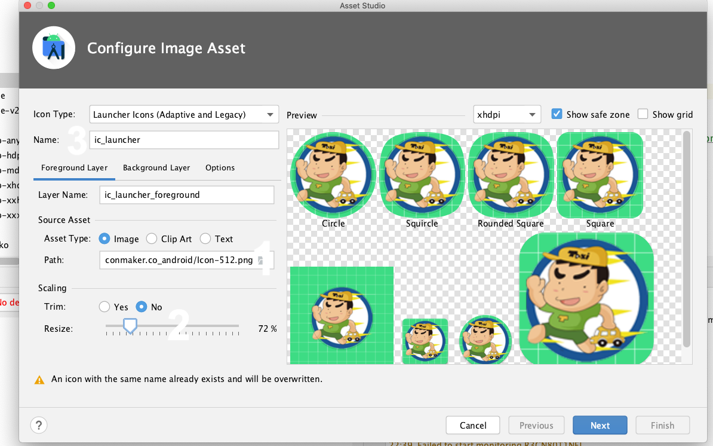Switch to the Background Layer tab
The width and height of the screenshot is (713, 446).
[x=156, y=167]
